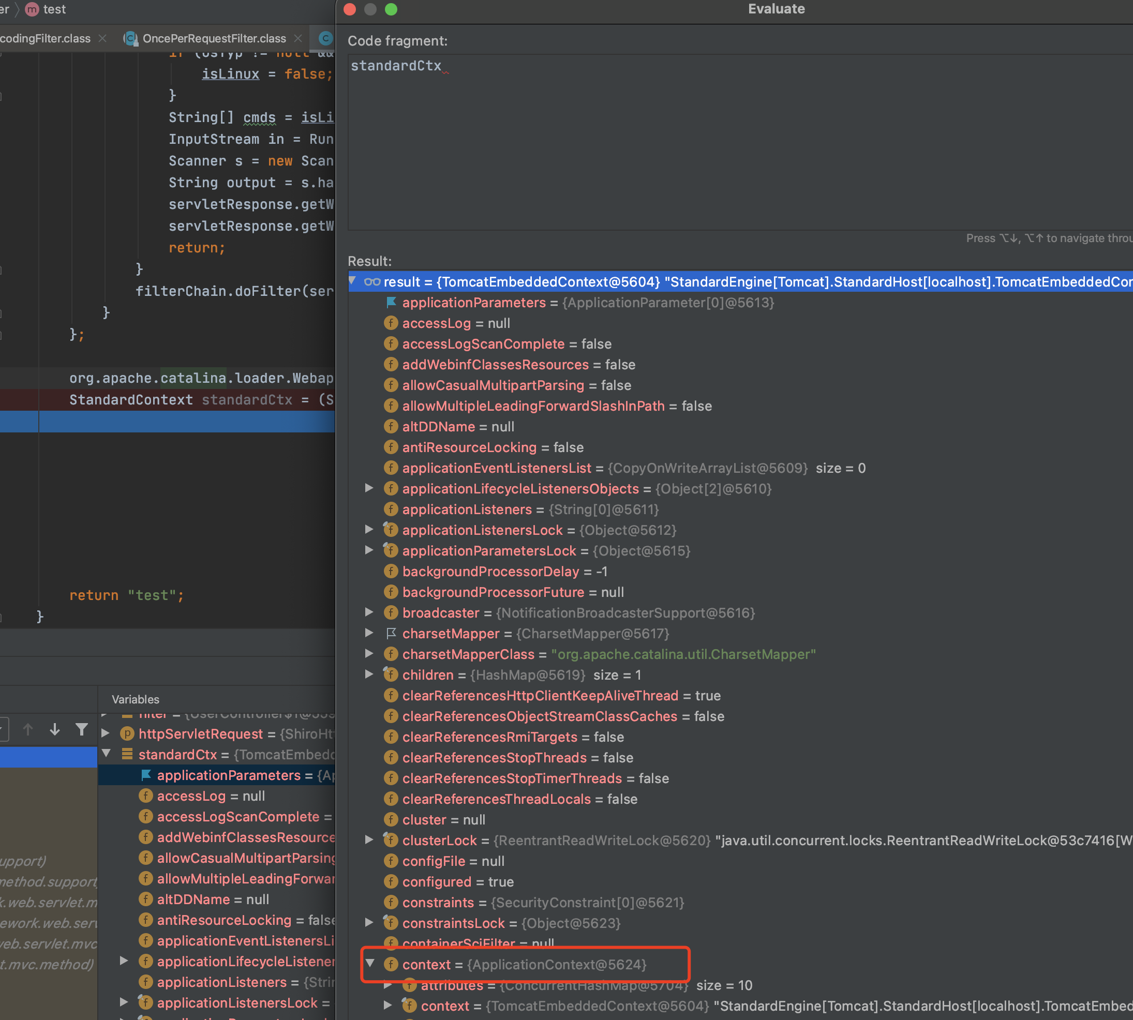Expand the broadcaster node

(369, 612)
